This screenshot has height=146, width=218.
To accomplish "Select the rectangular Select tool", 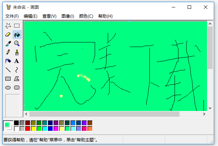I will [x=17, y=26].
